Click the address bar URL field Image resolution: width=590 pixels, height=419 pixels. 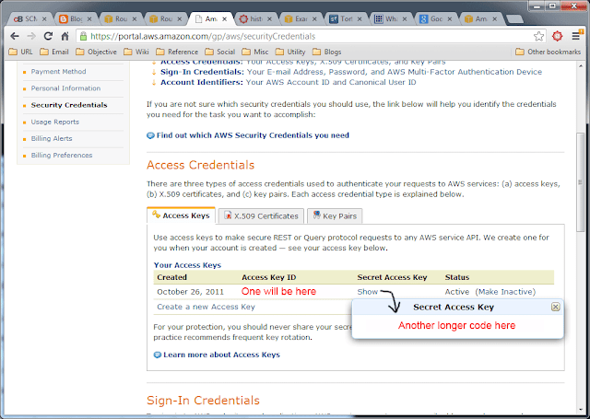click(309, 36)
